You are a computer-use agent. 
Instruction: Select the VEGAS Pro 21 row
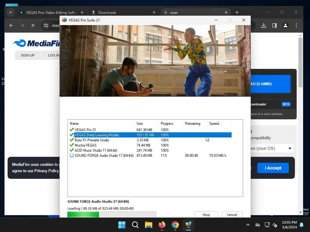150,130
